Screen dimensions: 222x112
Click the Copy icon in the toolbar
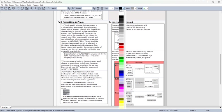click(x=22, y=8)
